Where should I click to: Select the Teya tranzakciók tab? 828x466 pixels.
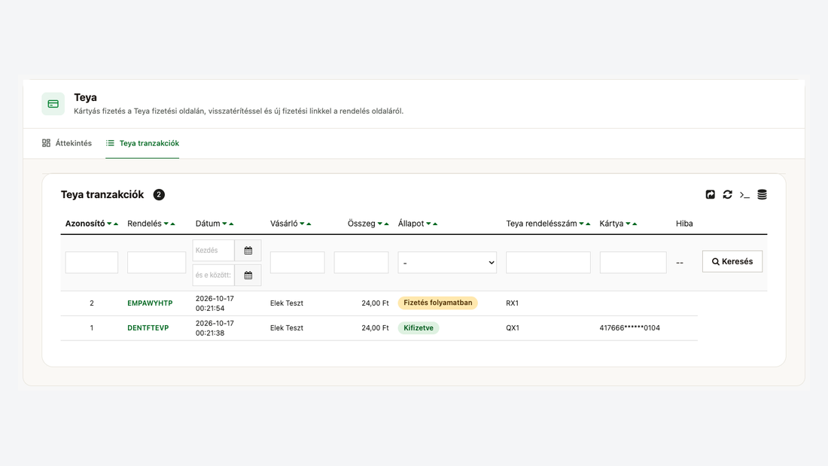(142, 143)
